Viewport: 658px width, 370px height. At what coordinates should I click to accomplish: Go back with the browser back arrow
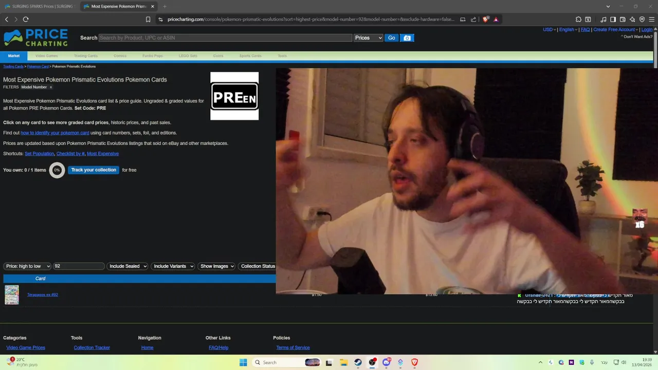click(x=7, y=19)
